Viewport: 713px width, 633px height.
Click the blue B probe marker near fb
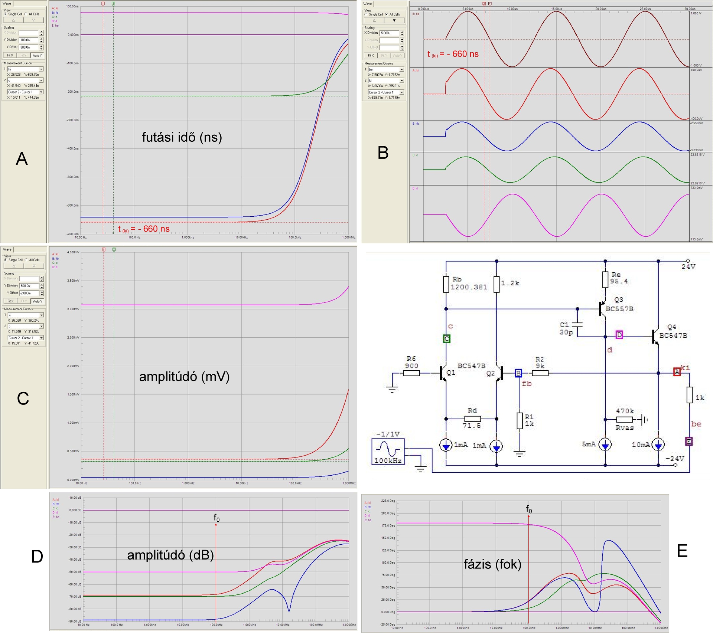click(518, 373)
